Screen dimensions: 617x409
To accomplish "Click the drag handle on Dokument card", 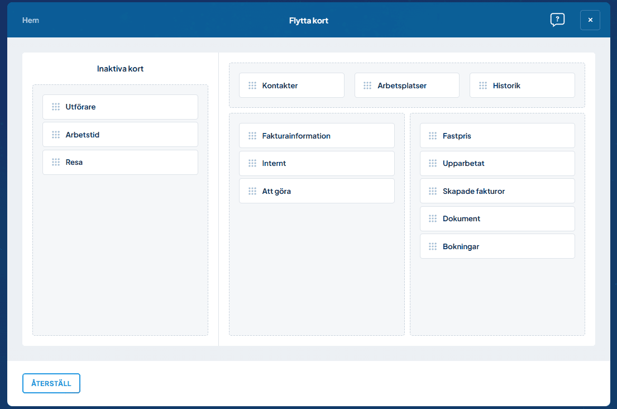I will (433, 218).
